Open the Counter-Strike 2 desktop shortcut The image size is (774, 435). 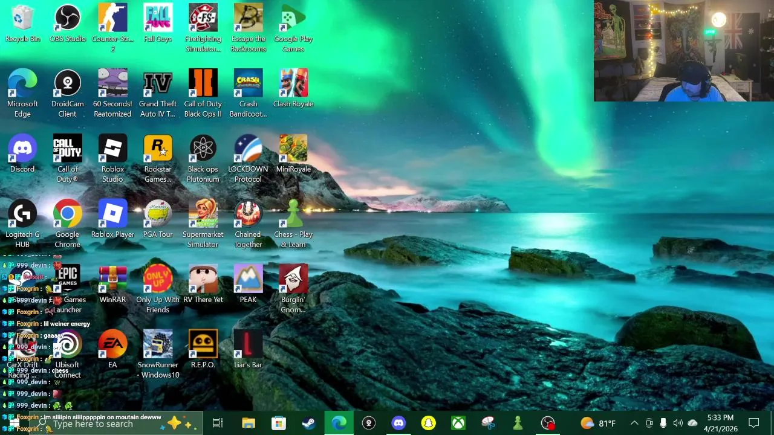pos(112,28)
